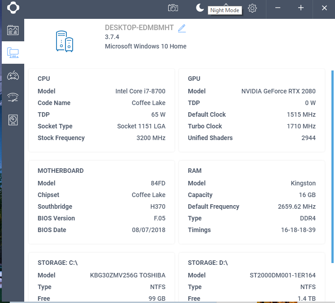
Task: Click the GPU section heading
Action: point(194,79)
